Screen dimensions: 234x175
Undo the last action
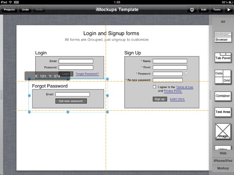click(x=25, y=10)
